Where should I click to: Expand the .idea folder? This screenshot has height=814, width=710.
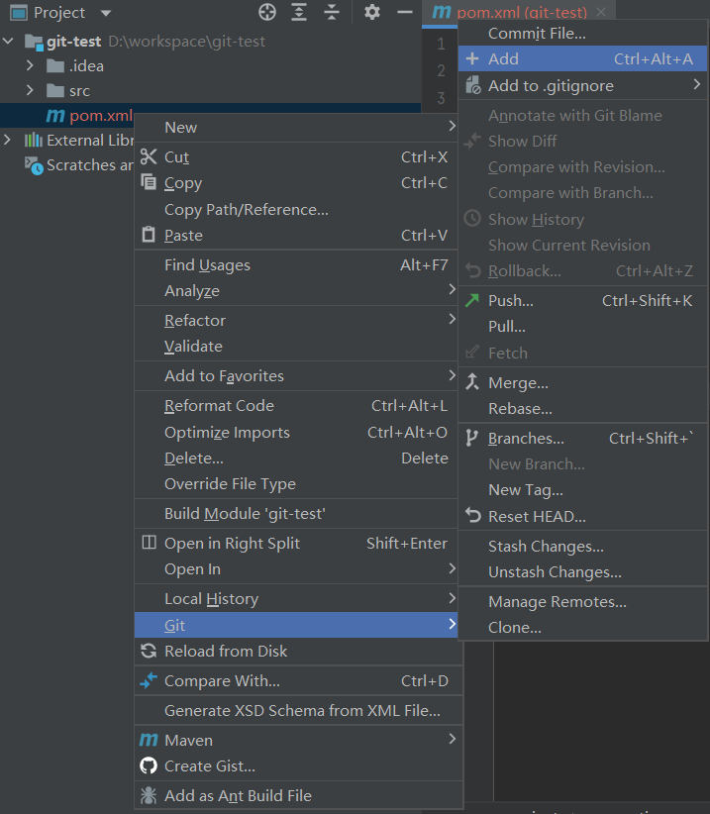[32, 66]
